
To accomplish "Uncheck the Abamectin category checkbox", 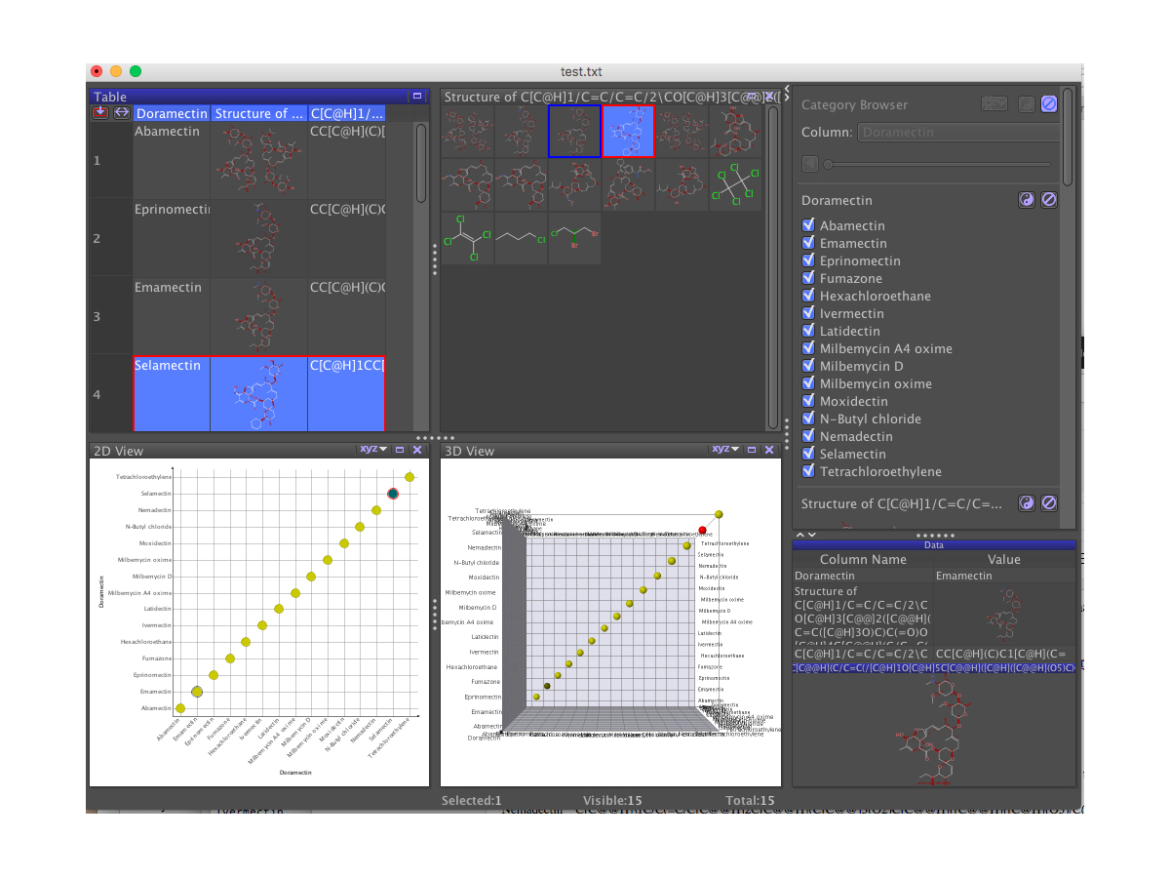I will (x=808, y=225).
